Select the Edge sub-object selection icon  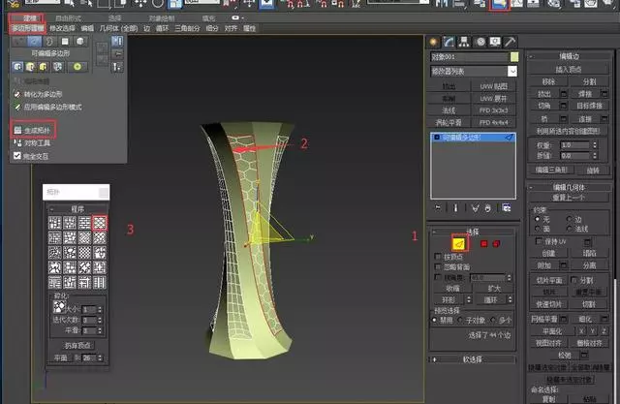click(x=459, y=244)
